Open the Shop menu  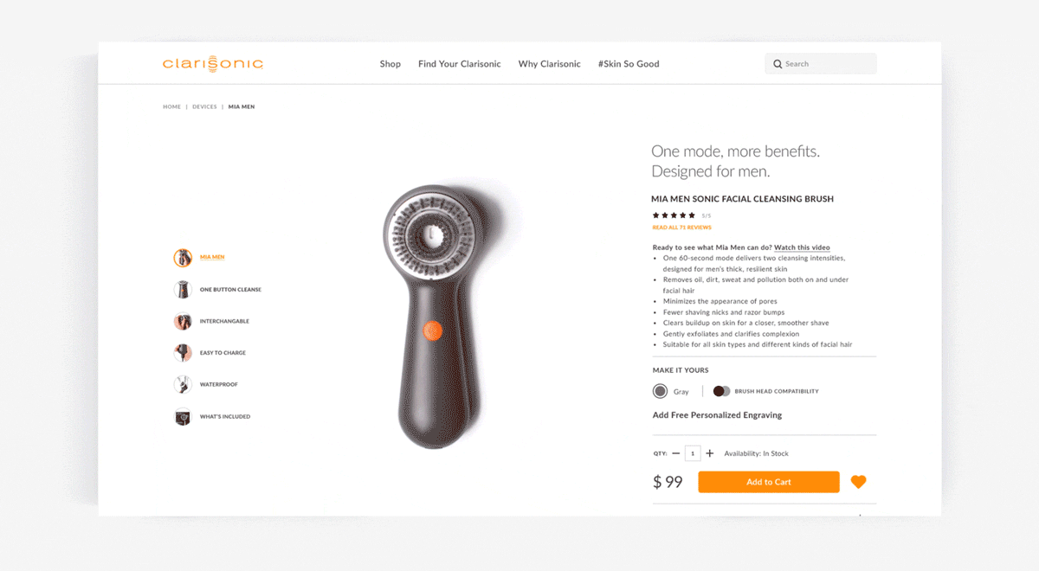[390, 64]
